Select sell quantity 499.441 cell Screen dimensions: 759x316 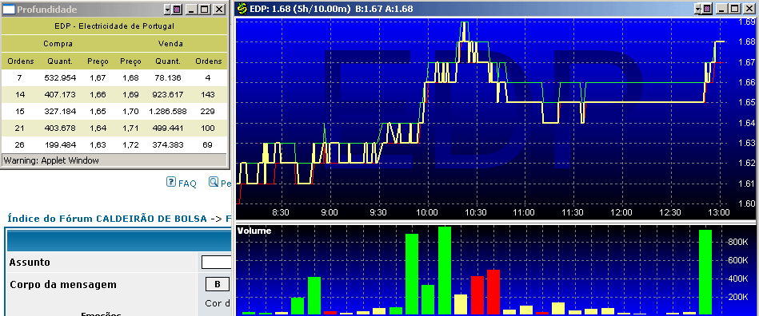pos(168,128)
